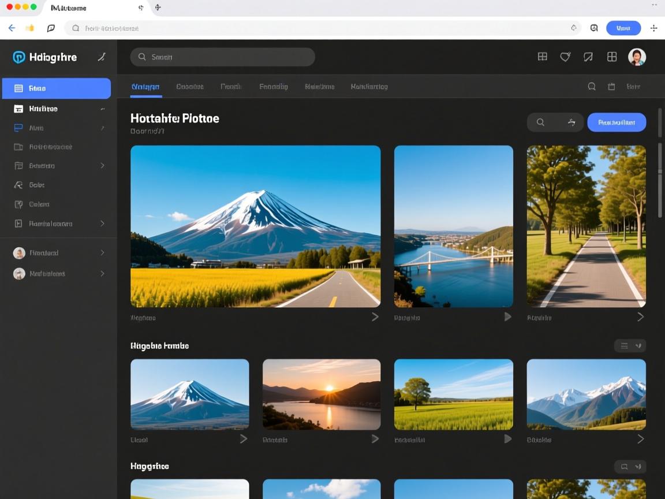Click the user profile avatar
665x499 pixels.
[x=637, y=57]
